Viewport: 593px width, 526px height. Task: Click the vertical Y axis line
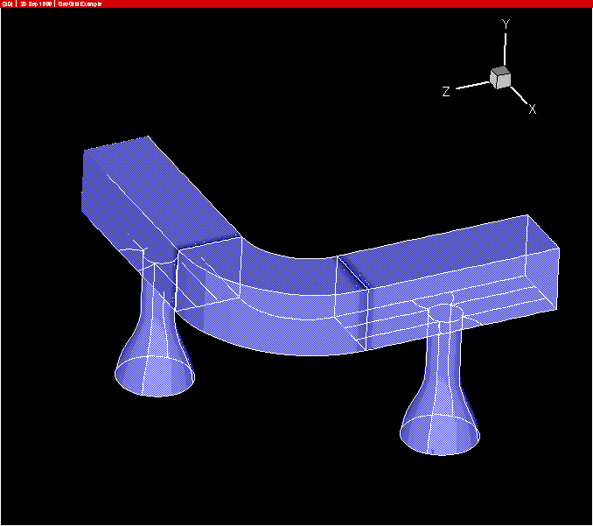505,49
